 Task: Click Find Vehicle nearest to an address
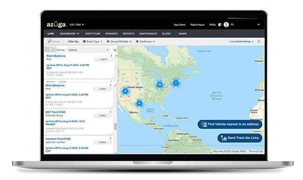(x=230, y=124)
